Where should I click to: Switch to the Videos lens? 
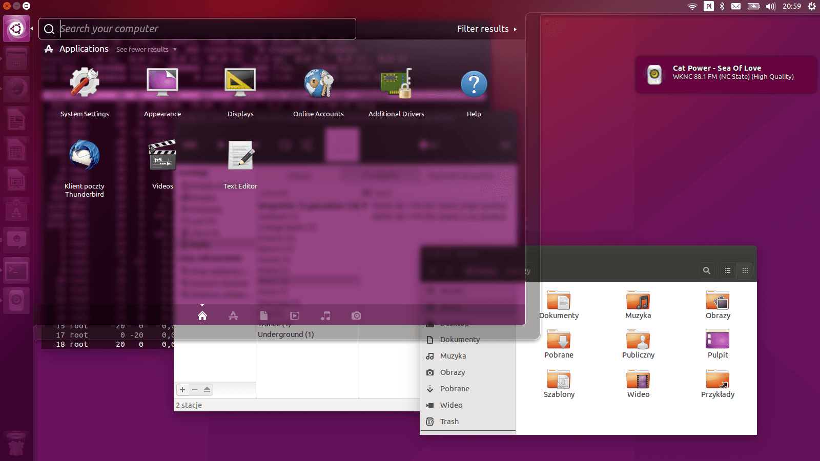tap(295, 316)
